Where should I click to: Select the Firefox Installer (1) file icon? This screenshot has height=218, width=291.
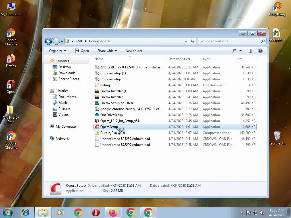97,91
